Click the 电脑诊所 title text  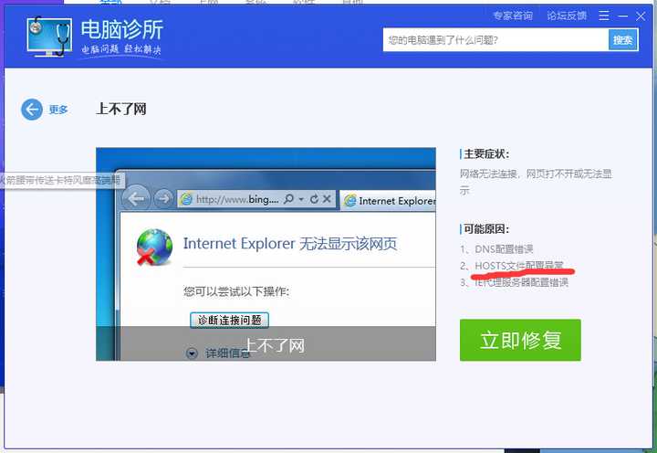[121, 29]
